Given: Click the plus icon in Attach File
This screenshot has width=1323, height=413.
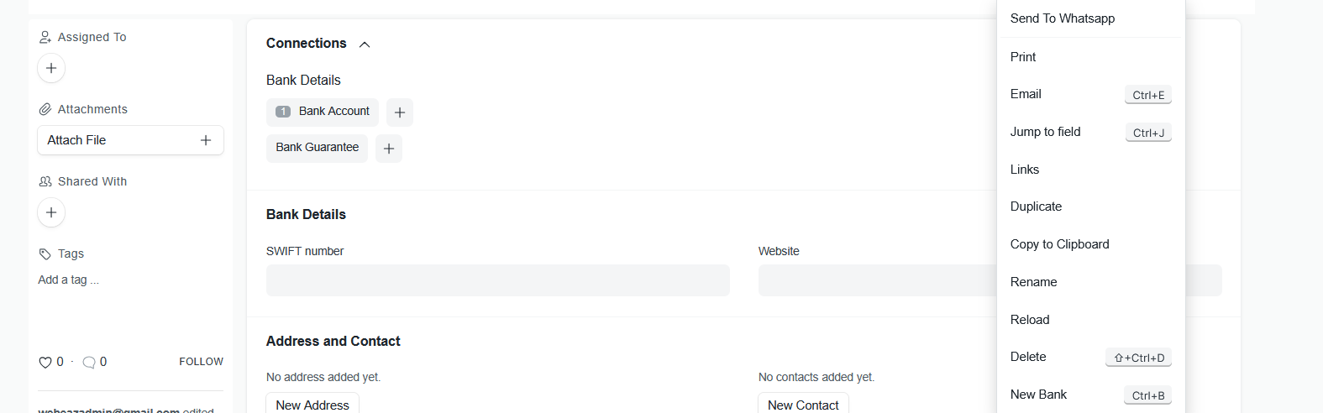Looking at the screenshot, I should click(x=206, y=140).
